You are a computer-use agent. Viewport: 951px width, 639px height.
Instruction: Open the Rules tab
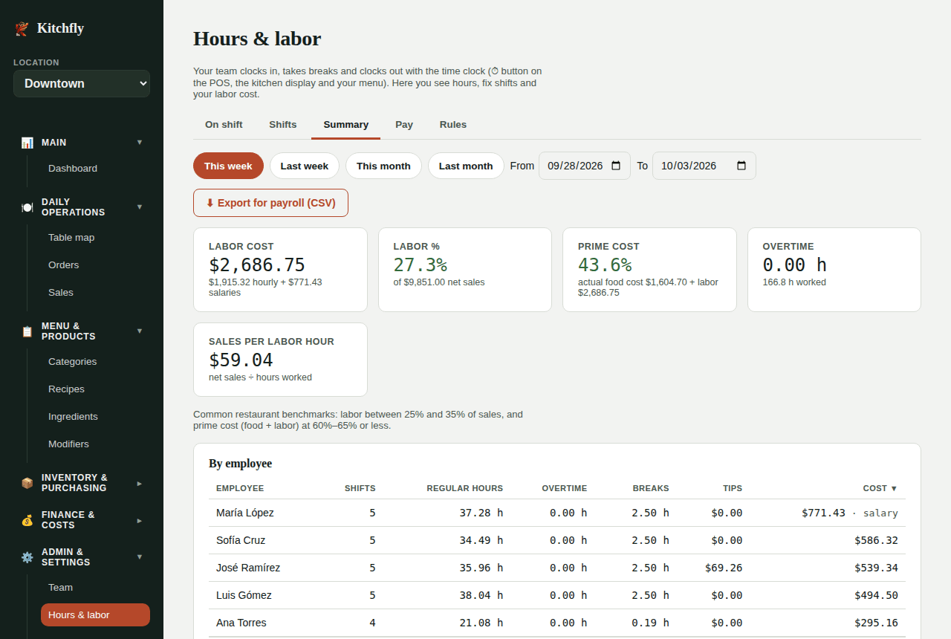[x=453, y=125]
